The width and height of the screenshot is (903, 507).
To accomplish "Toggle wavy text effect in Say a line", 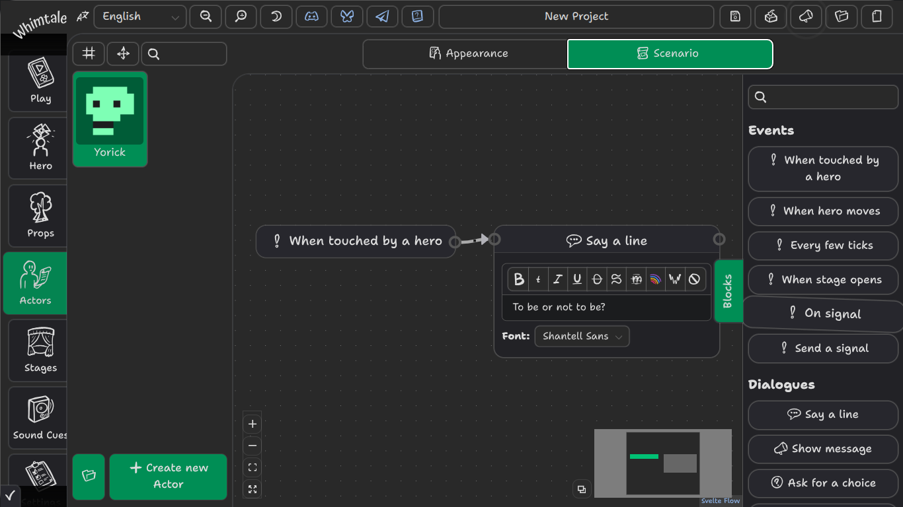I will click(x=616, y=279).
